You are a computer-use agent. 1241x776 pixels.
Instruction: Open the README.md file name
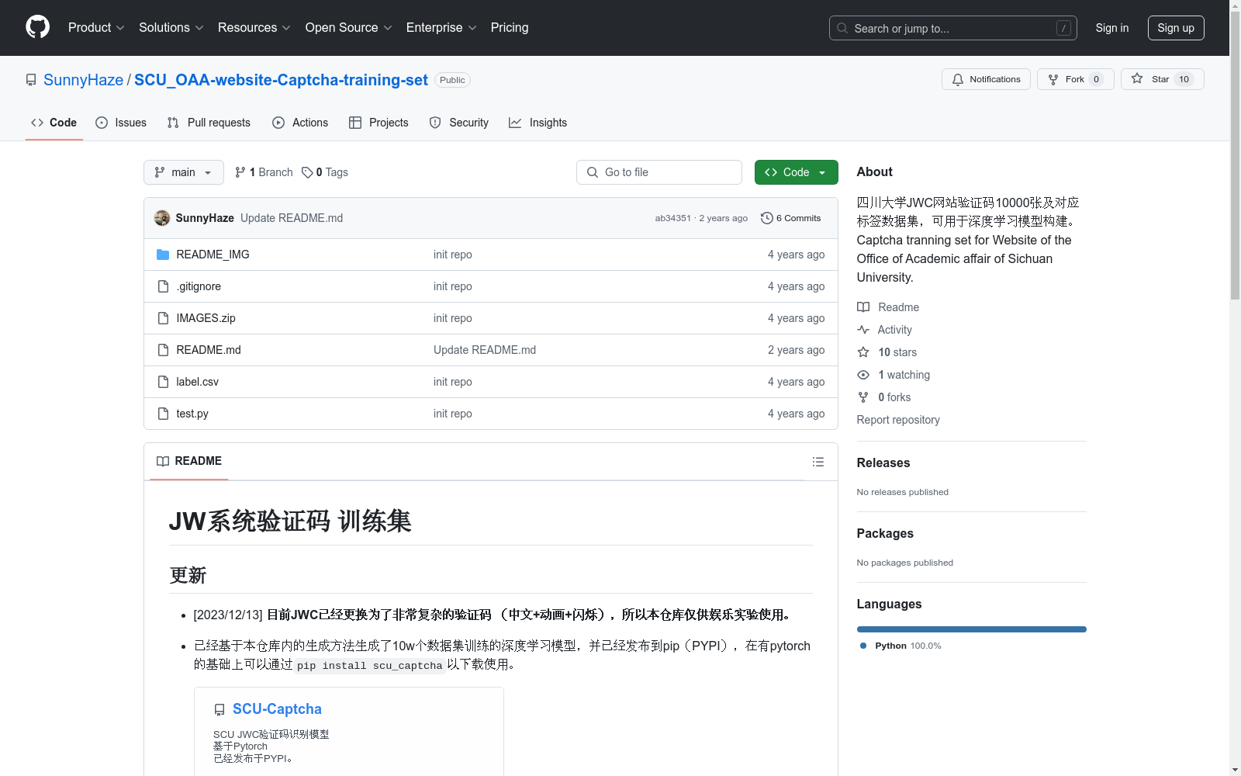tap(209, 350)
